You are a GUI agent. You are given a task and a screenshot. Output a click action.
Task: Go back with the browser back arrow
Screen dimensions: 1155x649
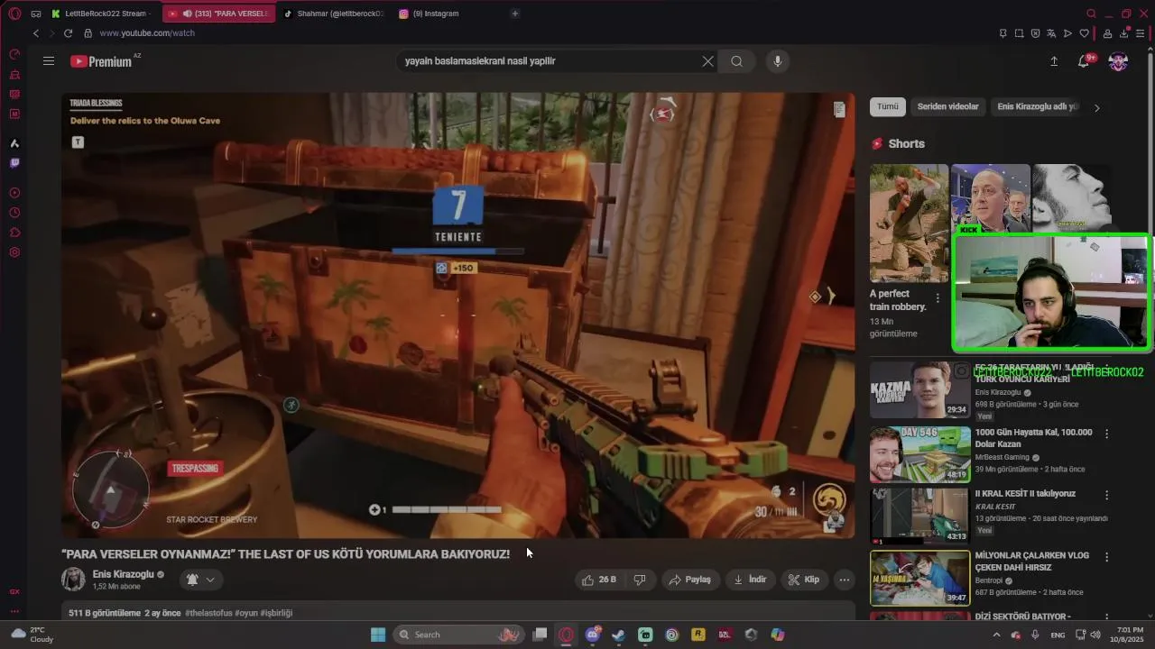pos(36,33)
